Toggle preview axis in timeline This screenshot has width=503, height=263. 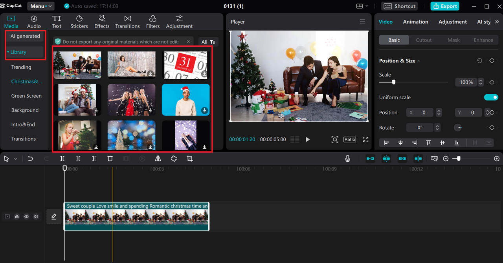click(x=418, y=159)
